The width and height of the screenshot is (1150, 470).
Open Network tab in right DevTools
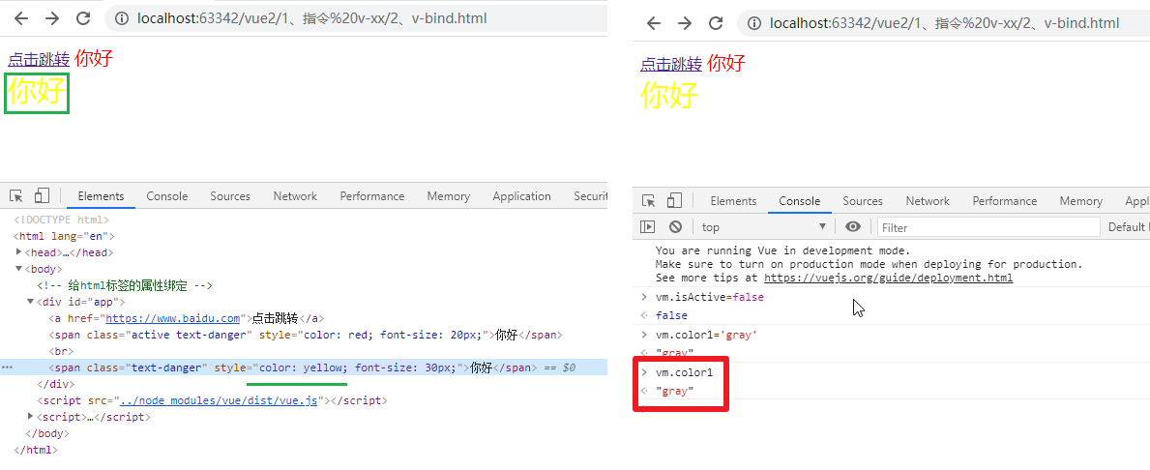tap(928, 201)
